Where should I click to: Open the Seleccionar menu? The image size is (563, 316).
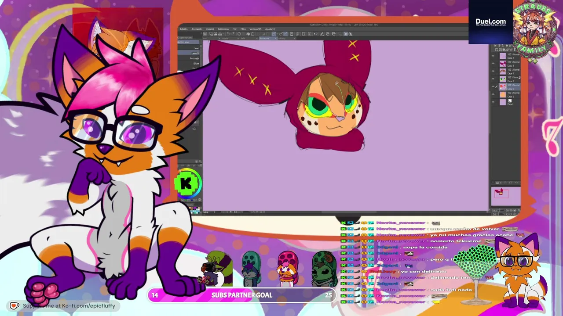223,29
